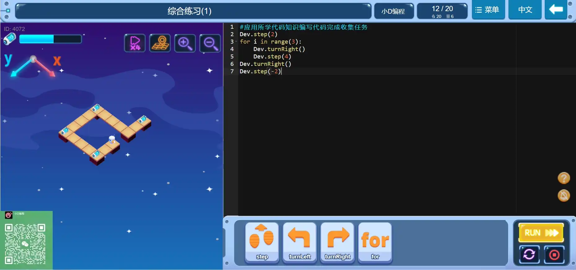Reset the level with refresh icon
Image resolution: width=576 pixels, height=270 pixels.
tap(529, 255)
